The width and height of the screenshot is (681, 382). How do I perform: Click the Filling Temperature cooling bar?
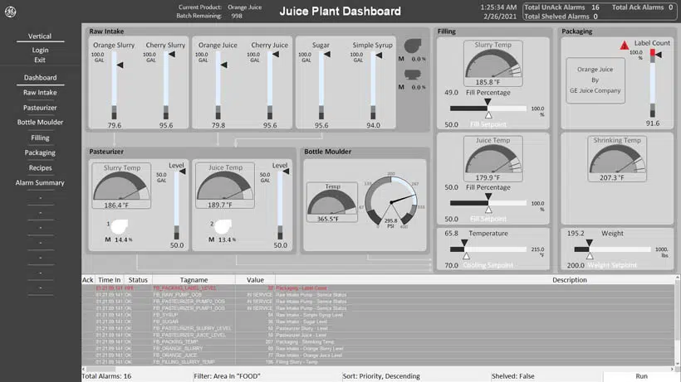point(488,249)
